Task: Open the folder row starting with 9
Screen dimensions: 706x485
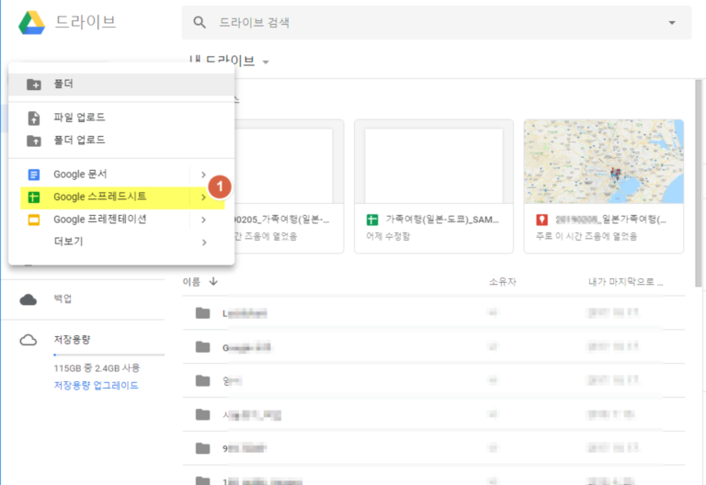Action: tap(434, 448)
